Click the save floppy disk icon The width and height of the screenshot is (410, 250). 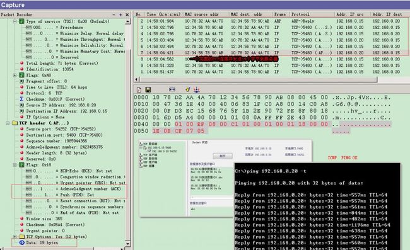coord(148,90)
